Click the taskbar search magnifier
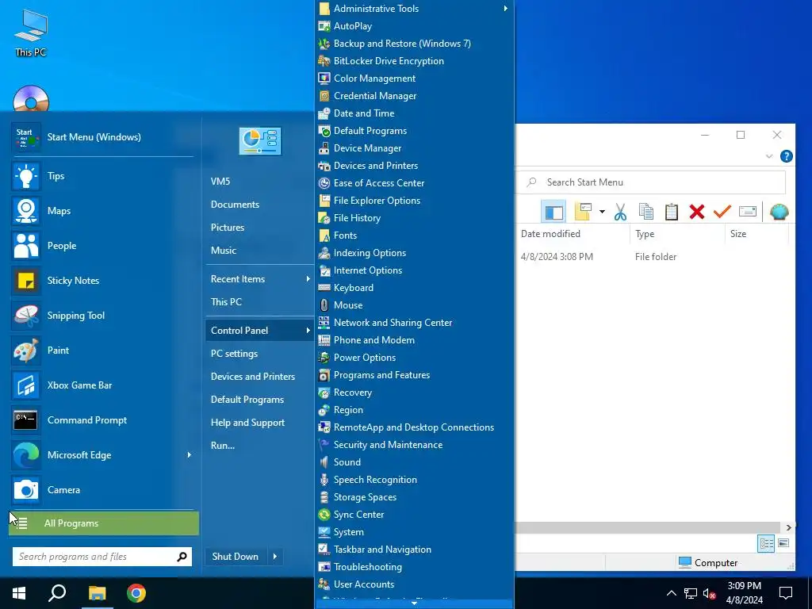 tap(57, 593)
